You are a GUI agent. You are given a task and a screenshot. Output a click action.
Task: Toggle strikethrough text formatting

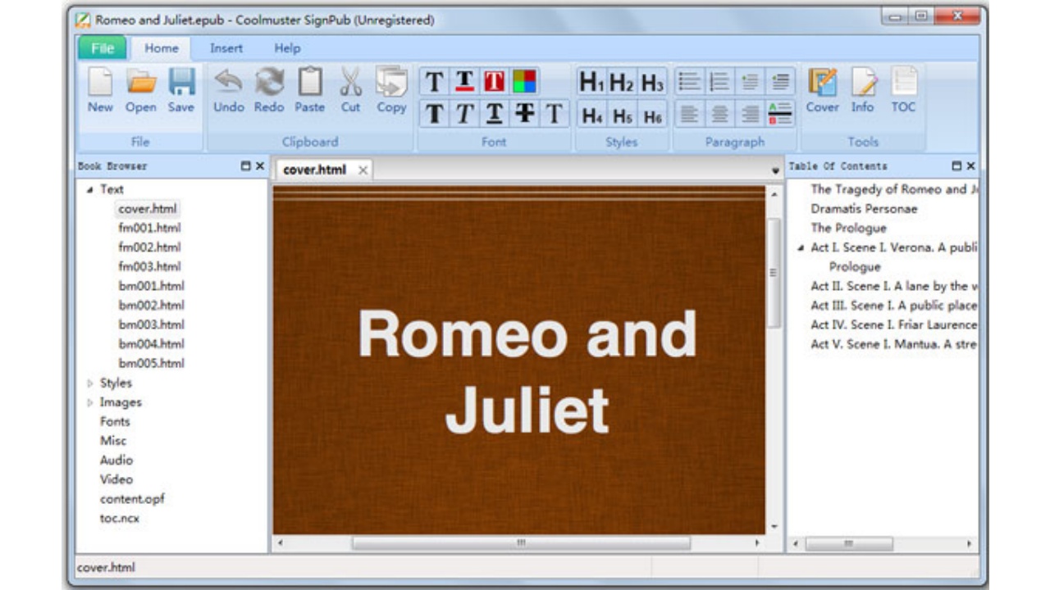point(524,114)
